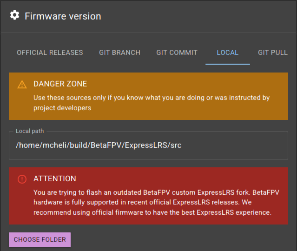
Task: Click the gear icon beside Firmware version
Action: [14, 15]
